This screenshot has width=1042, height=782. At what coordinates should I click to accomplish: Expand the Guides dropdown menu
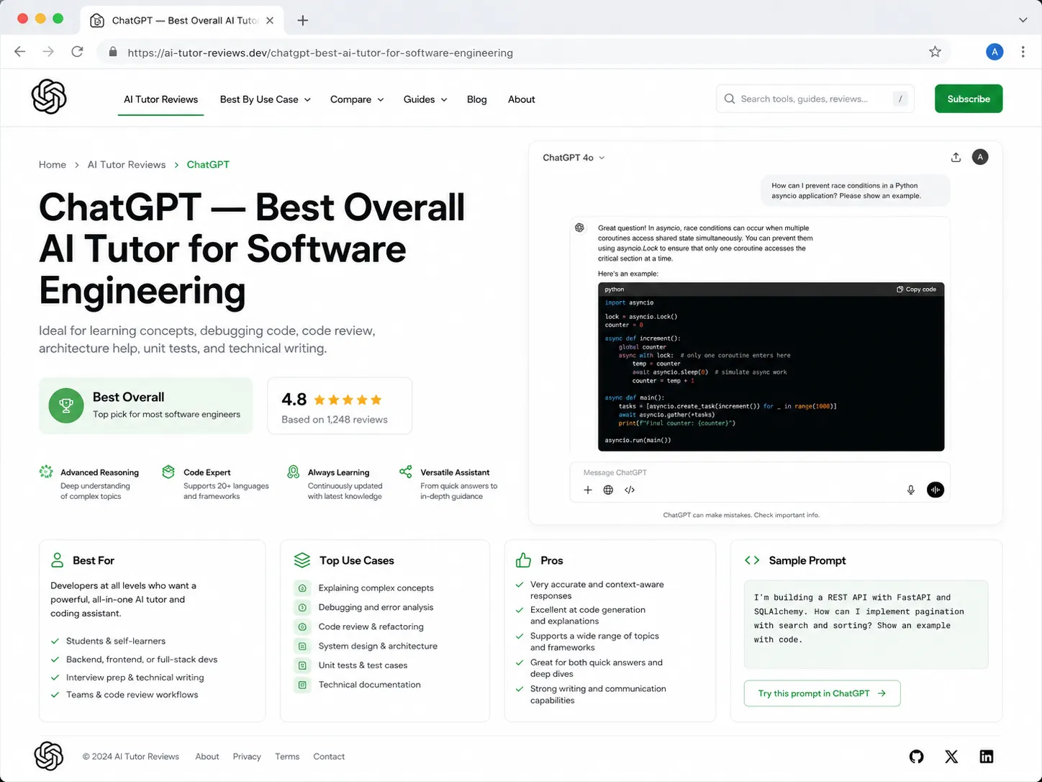click(x=425, y=99)
